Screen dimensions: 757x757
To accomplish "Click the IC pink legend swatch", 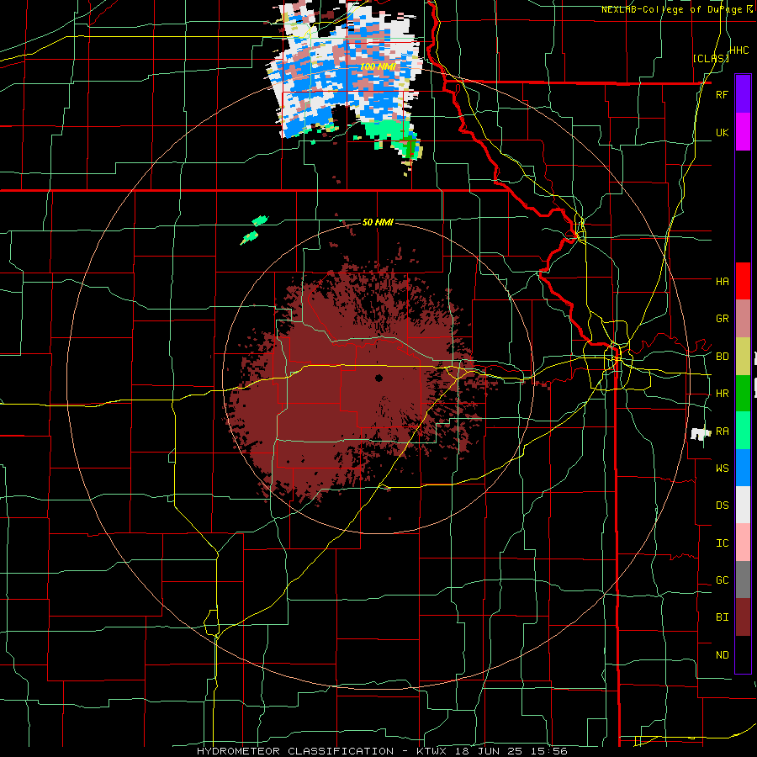I will (743, 543).
